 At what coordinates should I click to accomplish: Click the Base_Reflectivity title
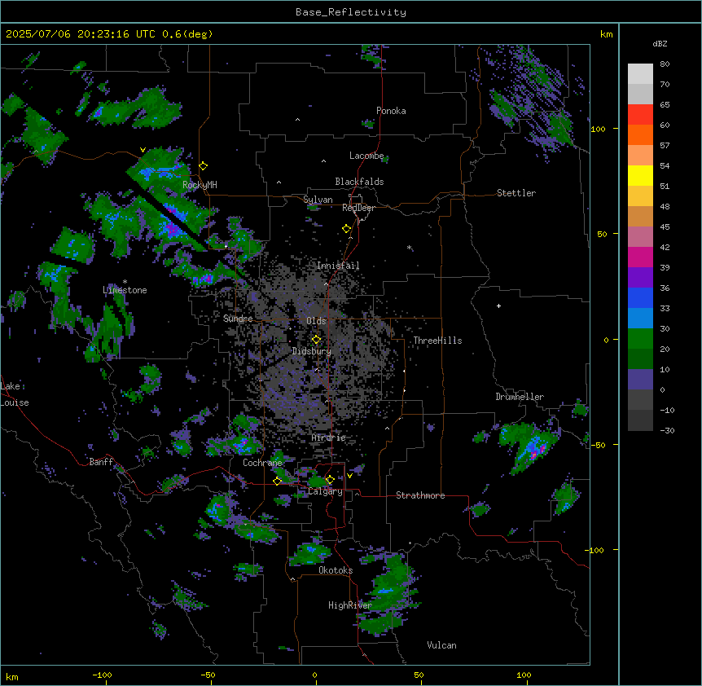(x=351, y=12)
